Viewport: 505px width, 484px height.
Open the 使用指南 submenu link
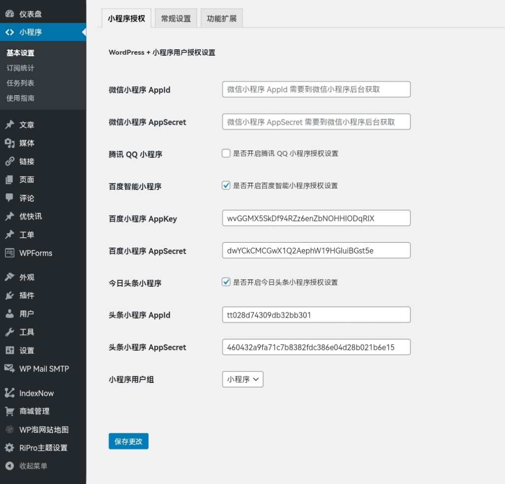(20, 98)
